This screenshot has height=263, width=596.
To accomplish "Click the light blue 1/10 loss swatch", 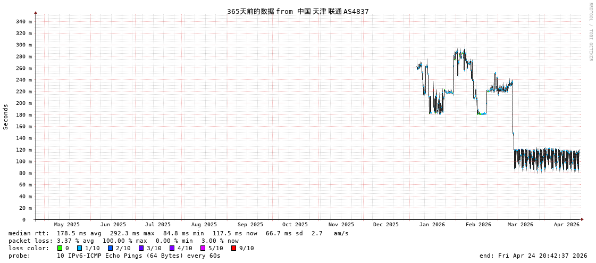I will (79, 248).
